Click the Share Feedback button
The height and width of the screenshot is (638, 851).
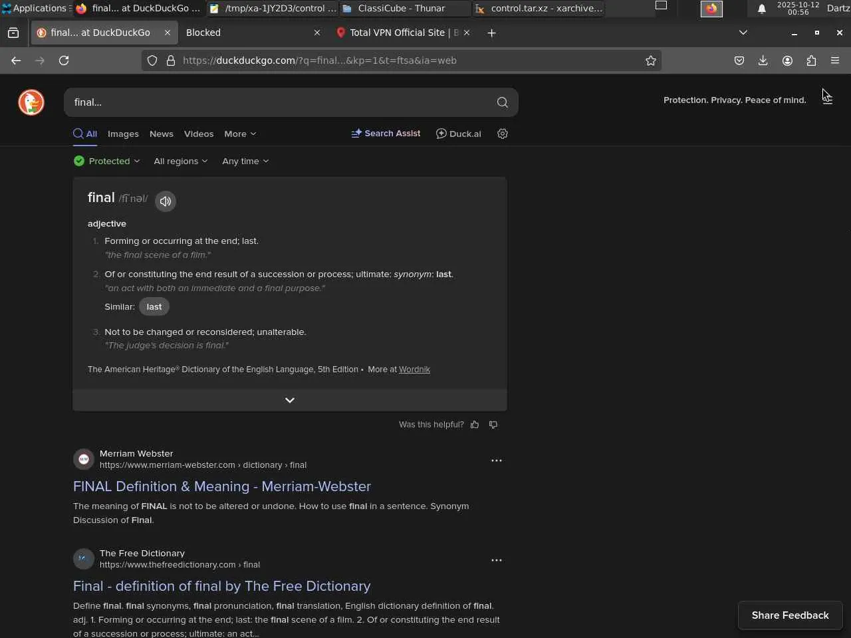point(790,615)
